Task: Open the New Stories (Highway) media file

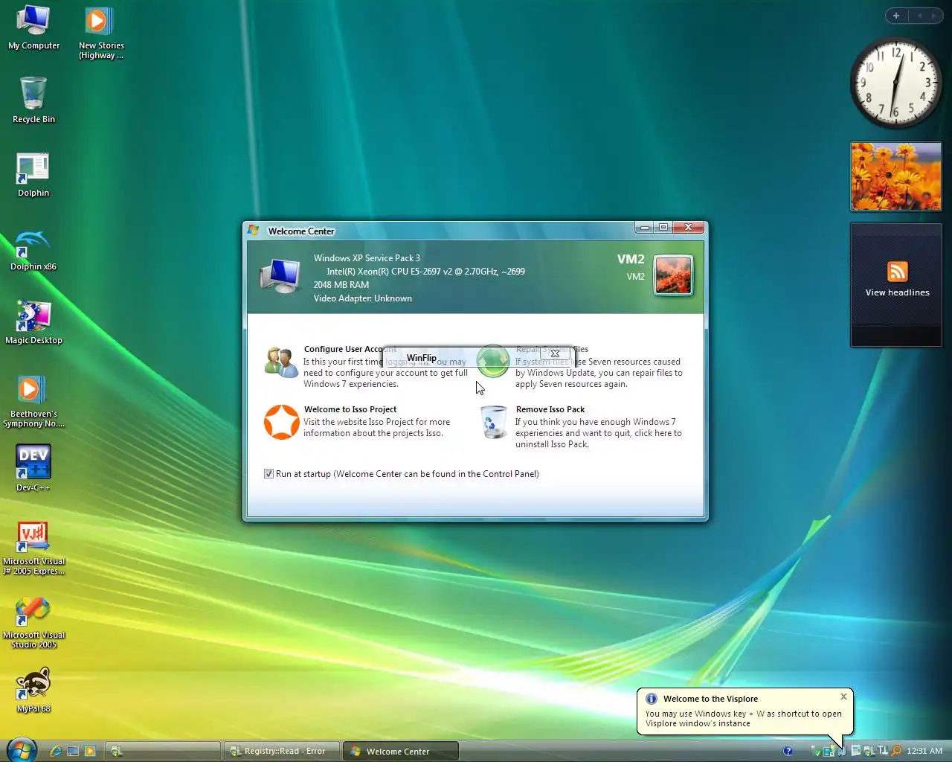Action: click(x=101, y=33)
